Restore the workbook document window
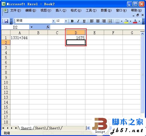Screen dimensions: 146x136 tap(138, 15)
